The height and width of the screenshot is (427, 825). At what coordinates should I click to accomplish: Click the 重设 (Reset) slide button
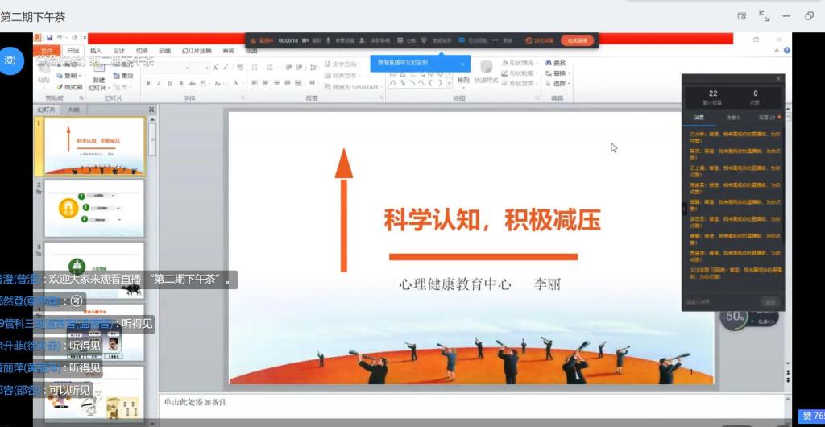pos(123,76)
